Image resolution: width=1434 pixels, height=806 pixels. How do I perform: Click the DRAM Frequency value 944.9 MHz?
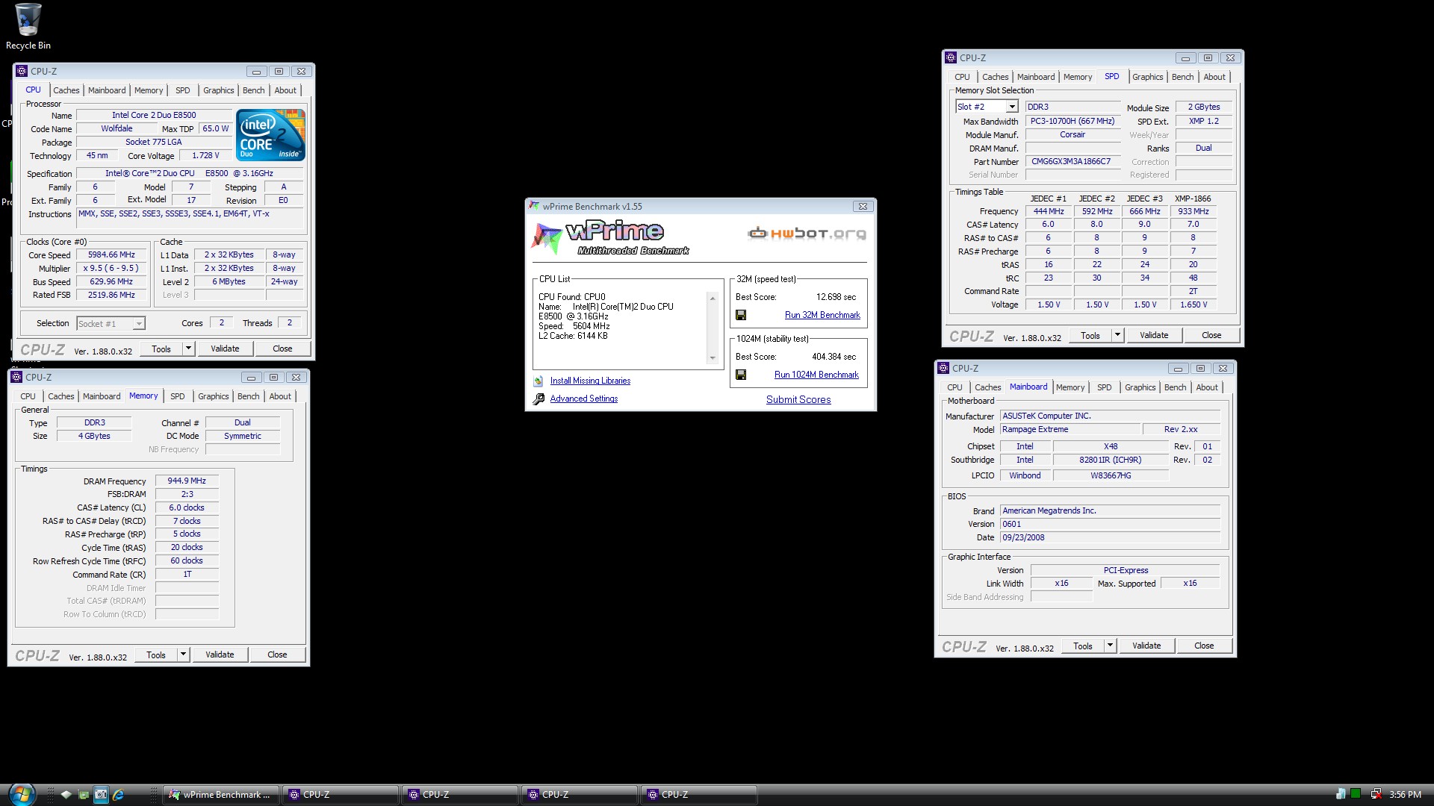[x=187, y=481]
